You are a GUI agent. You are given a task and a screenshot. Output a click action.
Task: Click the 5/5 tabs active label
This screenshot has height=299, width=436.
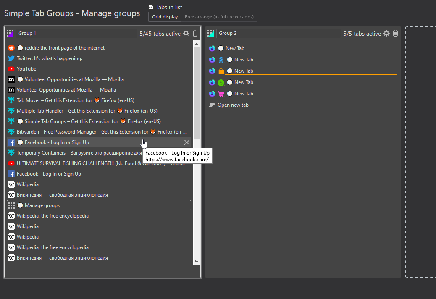pos(362,34)
